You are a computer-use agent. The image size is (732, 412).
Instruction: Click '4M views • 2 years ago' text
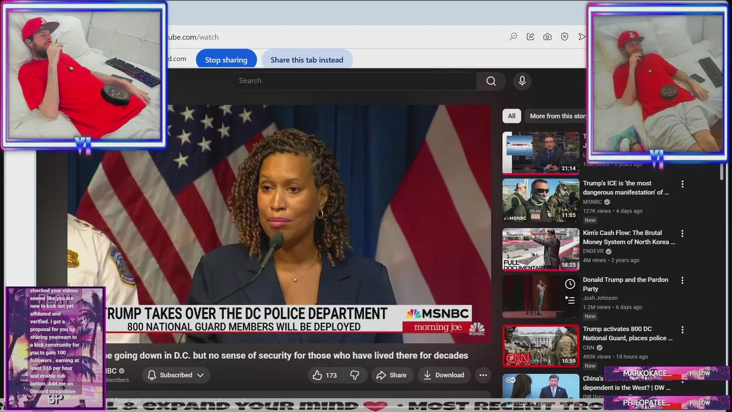611,260
